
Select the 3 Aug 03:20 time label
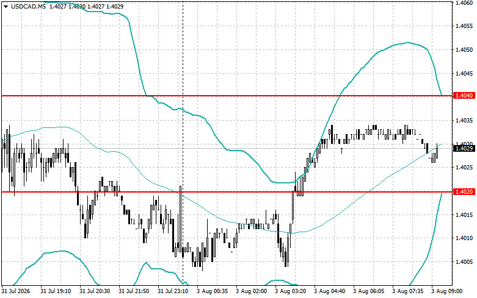coord(291,291)
